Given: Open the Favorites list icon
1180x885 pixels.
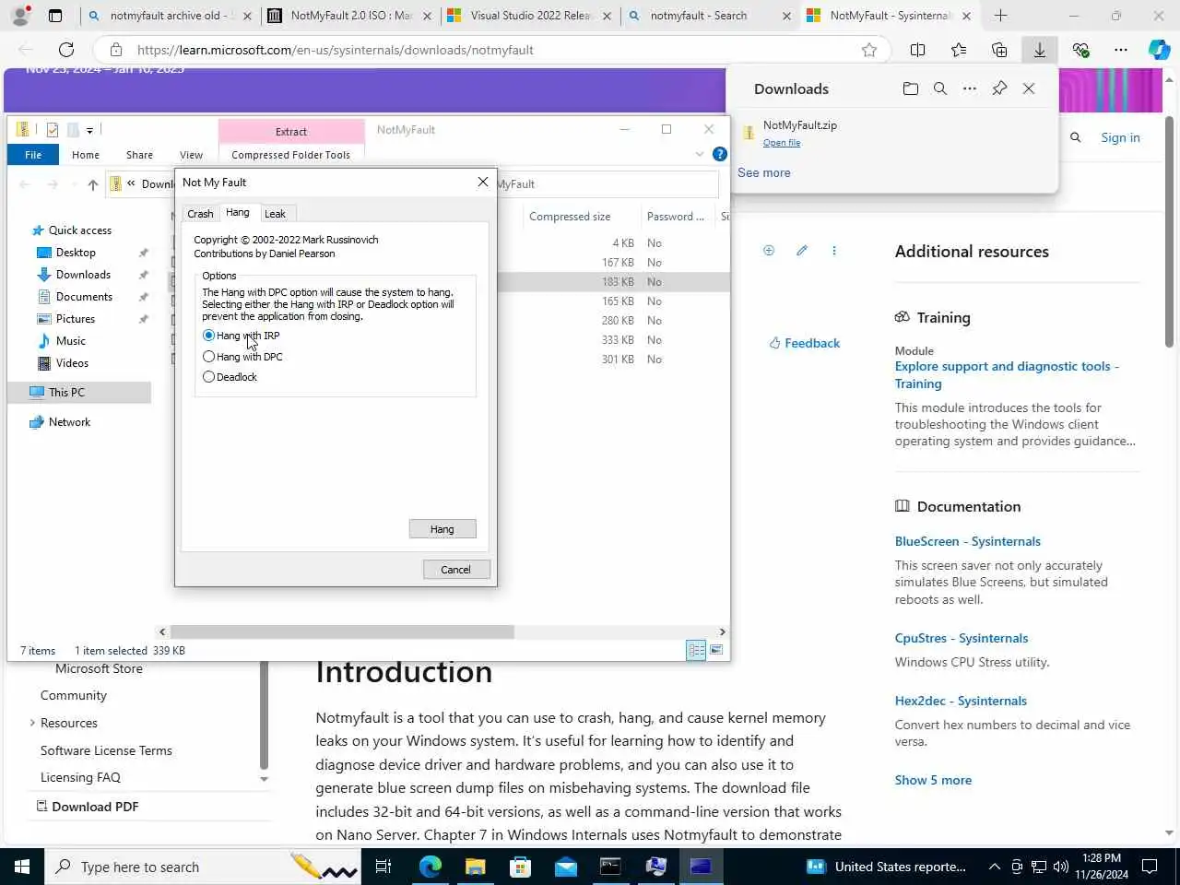Looking at the screenshot, I should pyautogui.click(x=959, y=50).
